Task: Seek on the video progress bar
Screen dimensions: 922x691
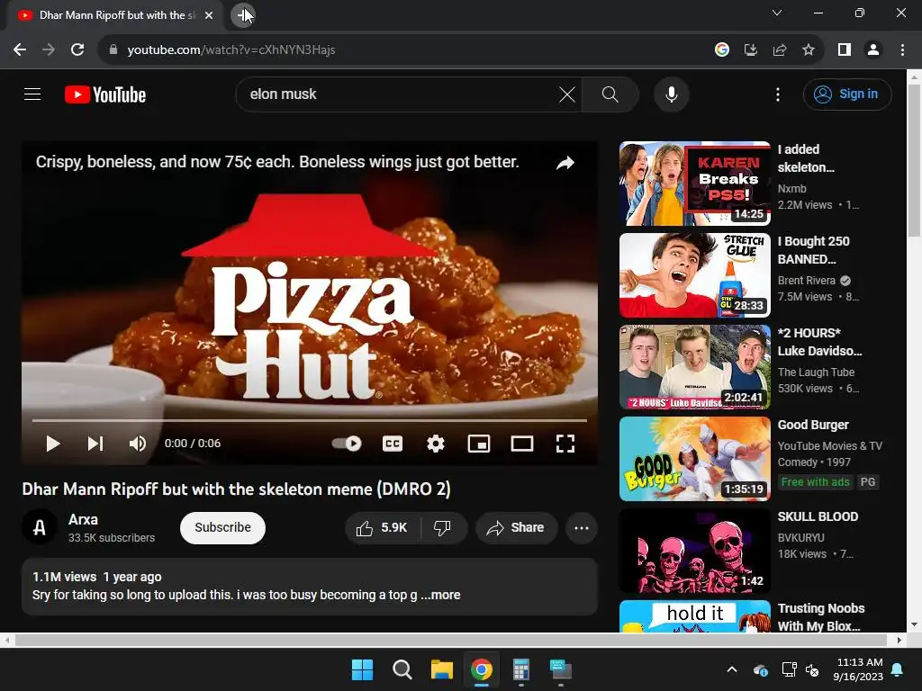Action: (x=310, y=421)
